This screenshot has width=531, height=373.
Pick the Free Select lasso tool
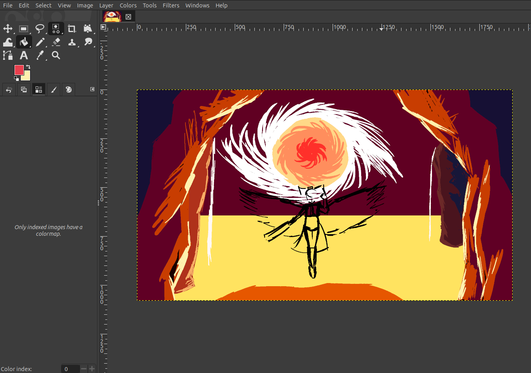(x=40, y=29)
